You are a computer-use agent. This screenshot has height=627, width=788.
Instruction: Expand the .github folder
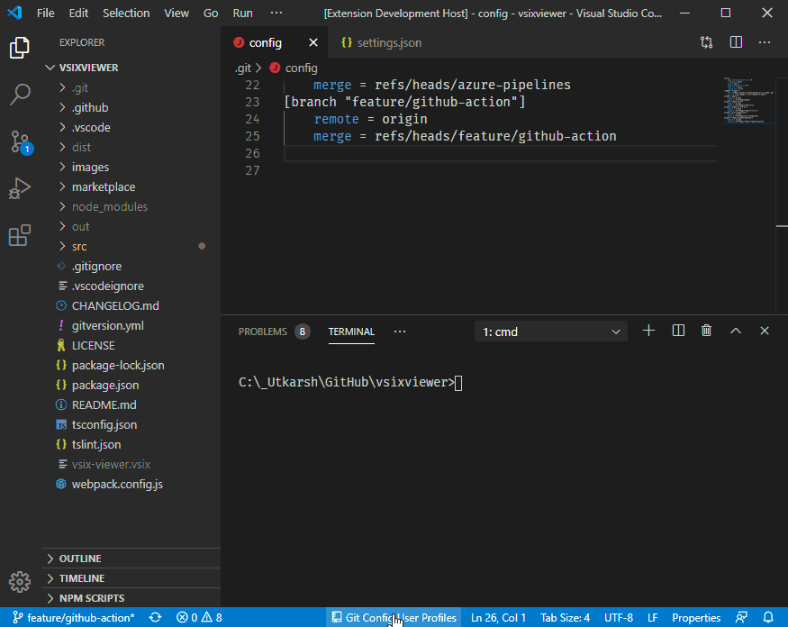coord(131,107)
